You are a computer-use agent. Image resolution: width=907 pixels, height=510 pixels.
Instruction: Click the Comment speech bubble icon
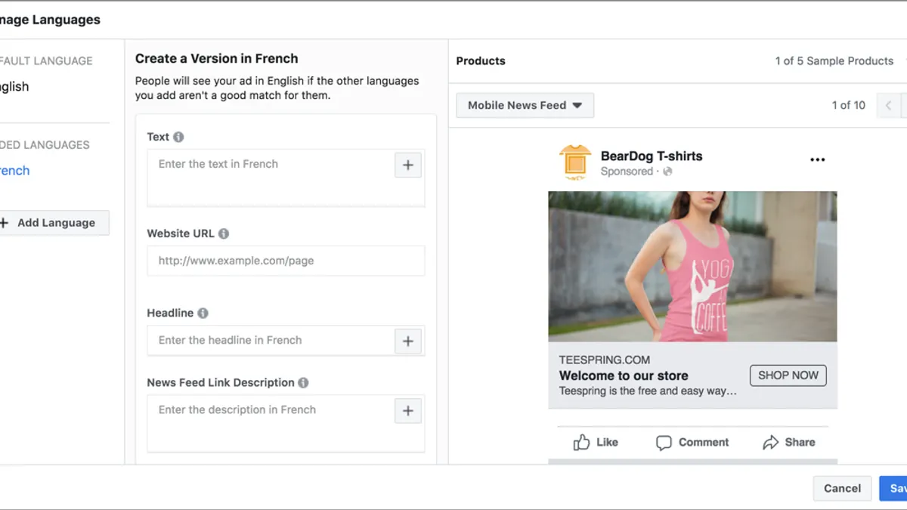[664, 443]
